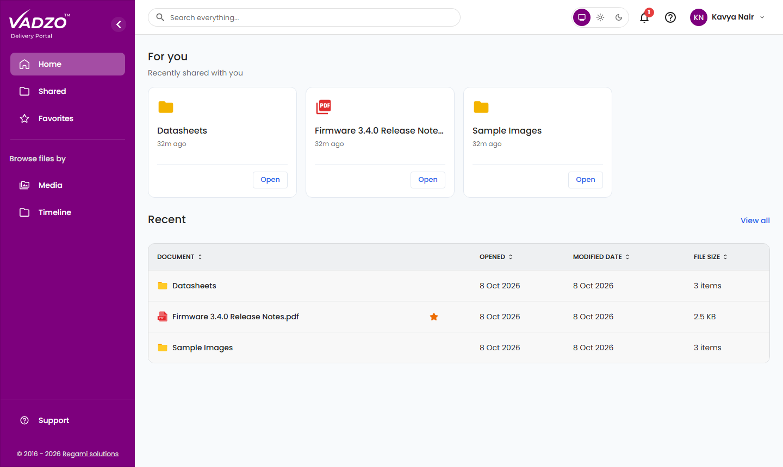Open Favorites in the sidebar

67,118
